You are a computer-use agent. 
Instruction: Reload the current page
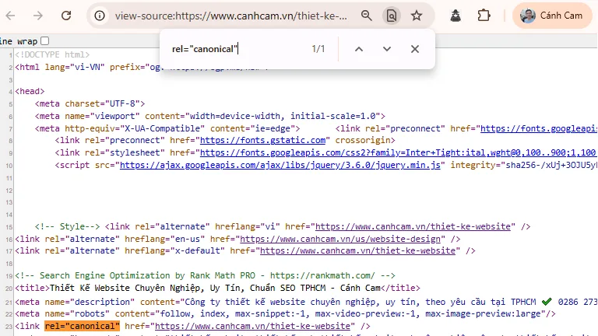66,16
